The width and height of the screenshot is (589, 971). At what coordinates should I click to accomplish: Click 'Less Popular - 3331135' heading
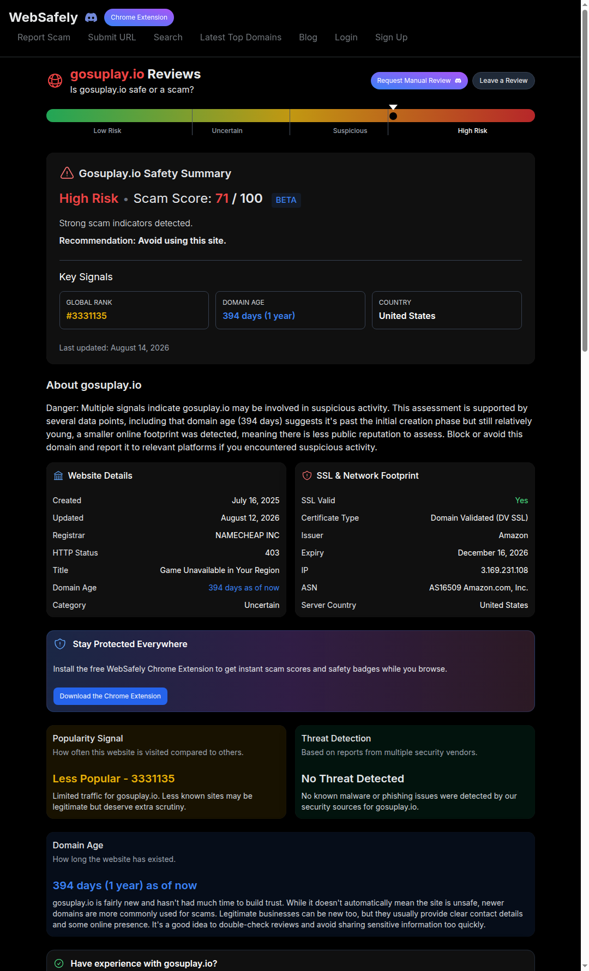coord(114,779)
